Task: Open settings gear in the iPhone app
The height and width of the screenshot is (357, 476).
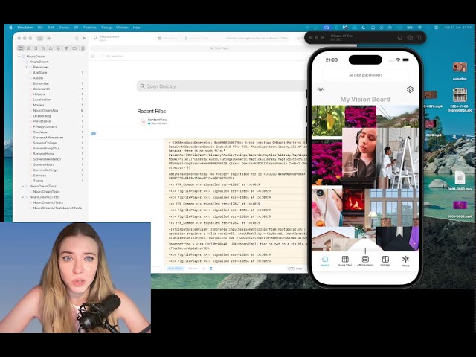Action: [410, 89]
